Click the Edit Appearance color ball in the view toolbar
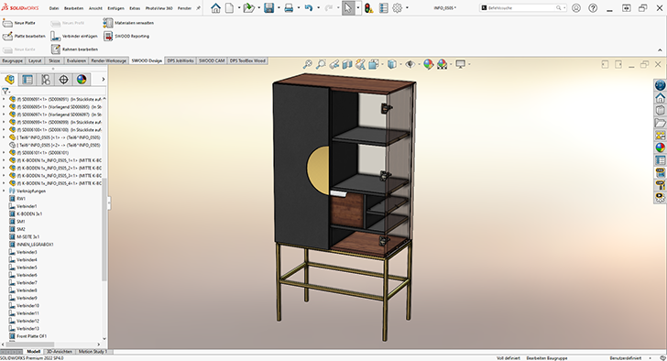667x361 pixels. click(x=429, y=64)
